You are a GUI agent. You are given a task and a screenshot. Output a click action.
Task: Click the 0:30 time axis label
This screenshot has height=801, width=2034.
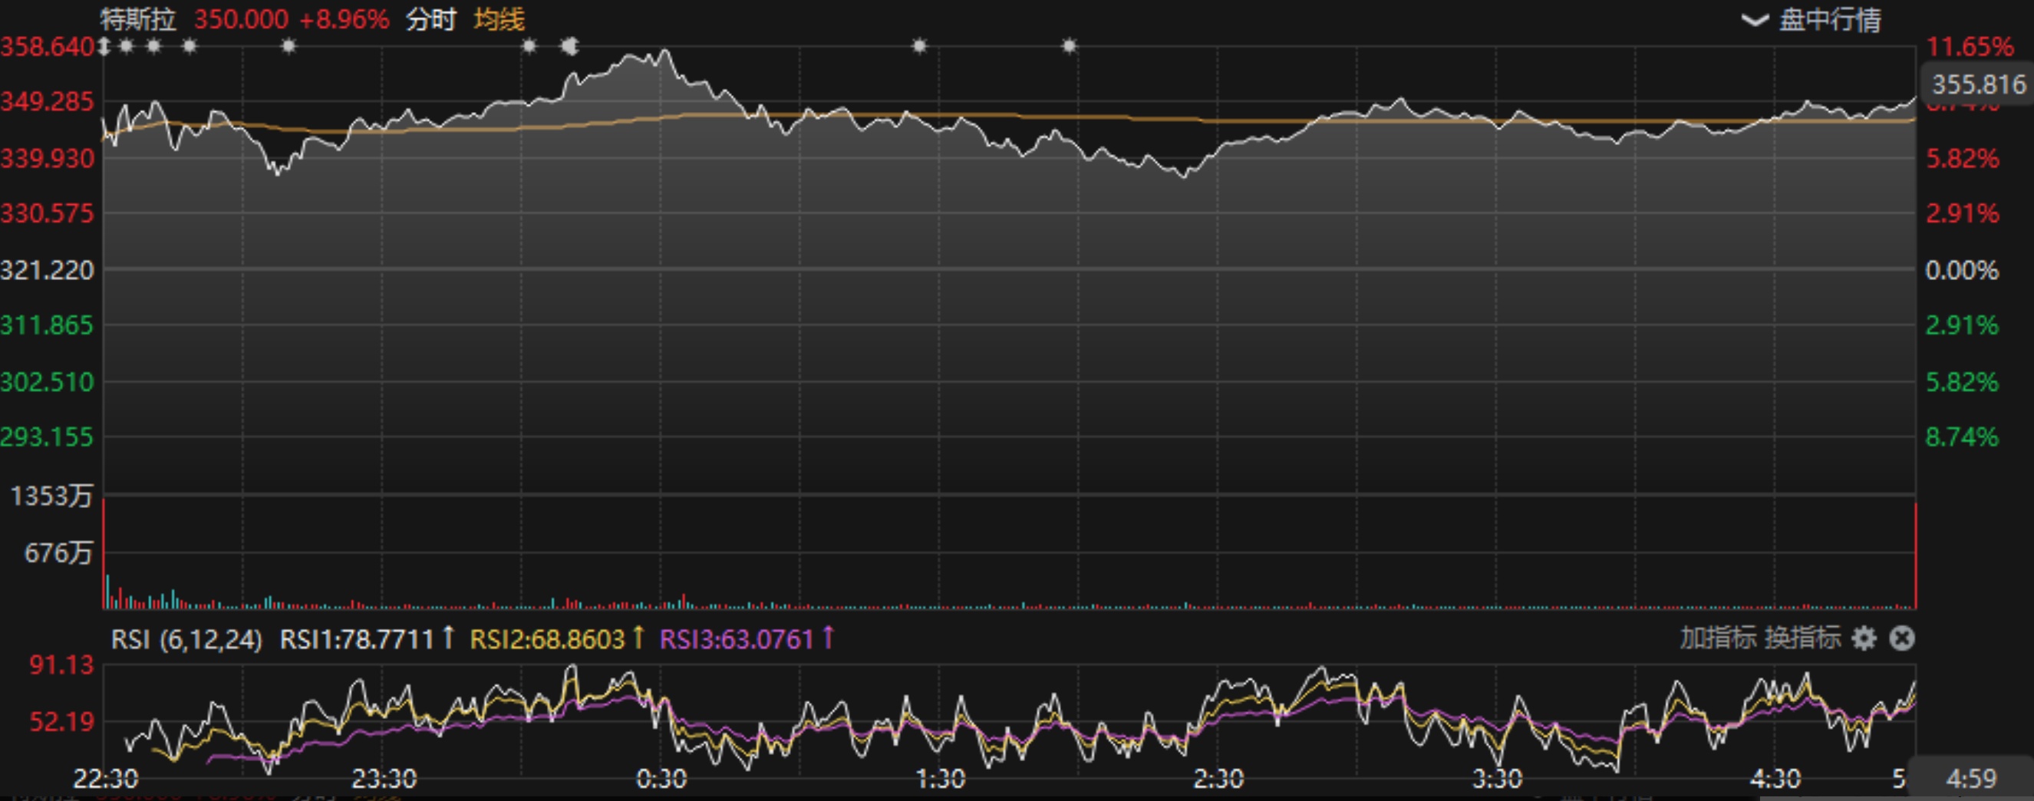tap(661, 779)
